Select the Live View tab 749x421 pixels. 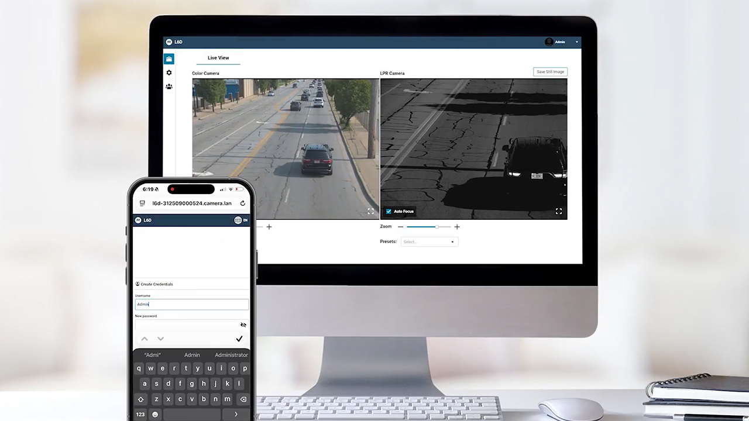218,58
